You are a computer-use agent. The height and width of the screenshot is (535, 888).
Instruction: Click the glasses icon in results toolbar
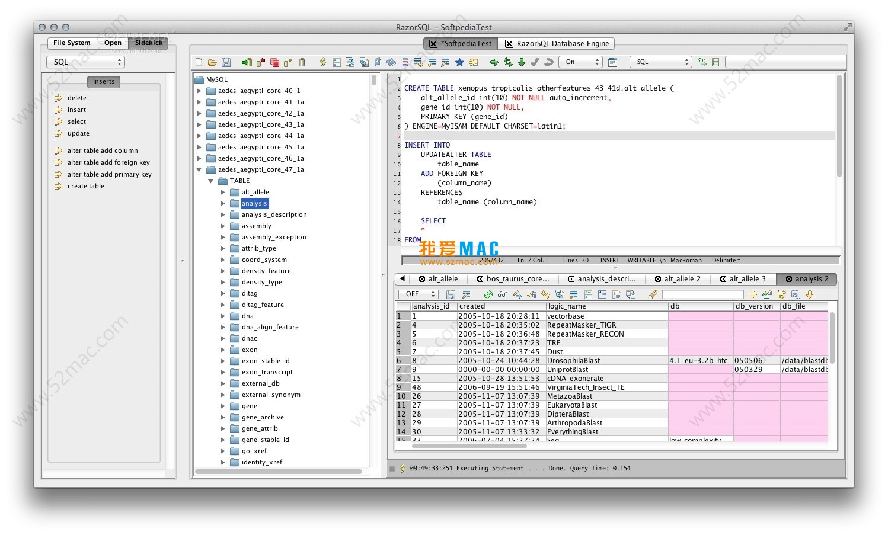tap(503, 294)
